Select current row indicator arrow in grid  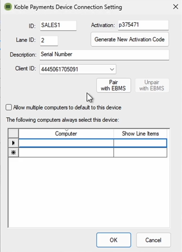(x=13, y=143)
